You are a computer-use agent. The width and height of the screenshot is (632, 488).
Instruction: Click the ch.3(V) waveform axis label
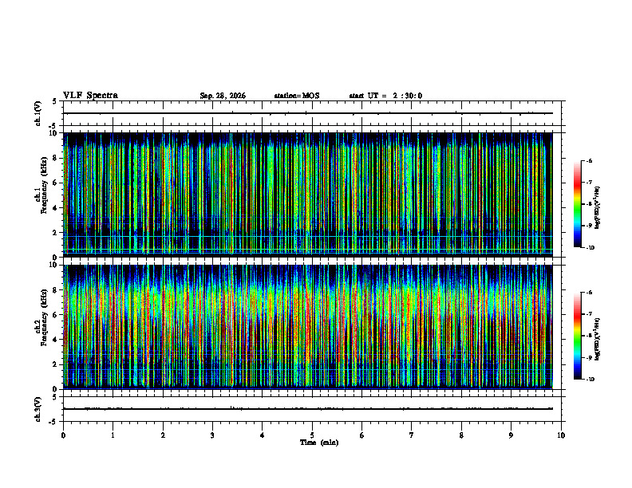38,409
